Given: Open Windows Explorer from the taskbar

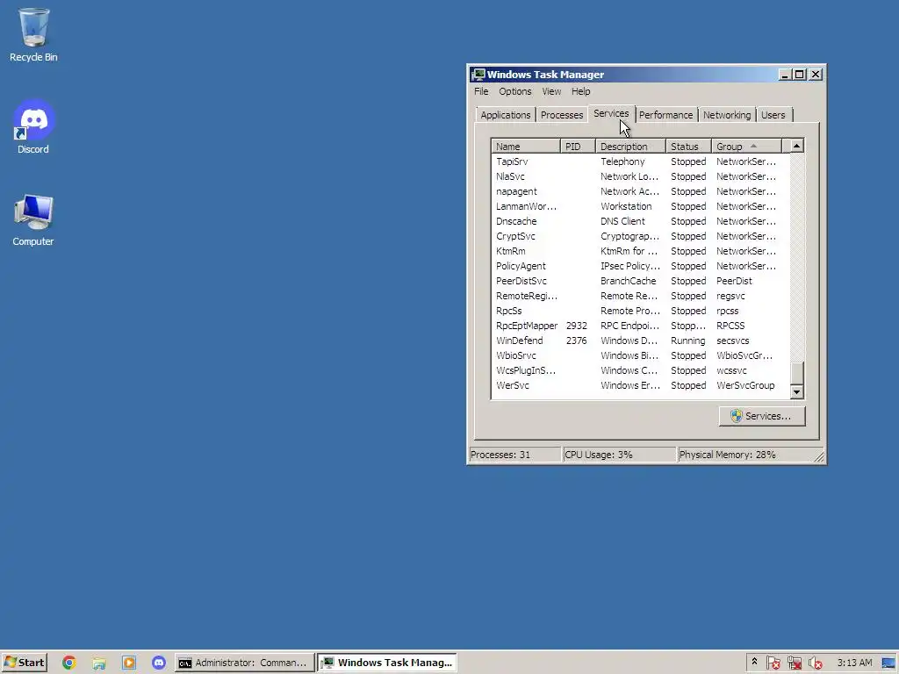Looking at the screenshot, I should pos(99,663).
